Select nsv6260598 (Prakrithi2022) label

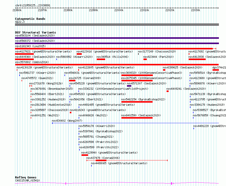click(x=98, y=142)
